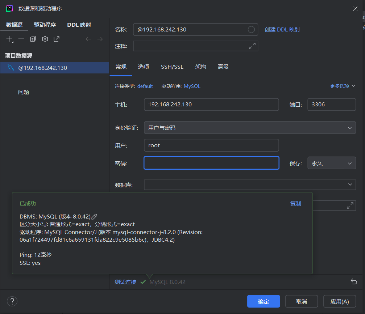Click the edit pencil beside the DBMS version
The height and width of the screenshot is (314, 365).
click(x=94, y=217)
